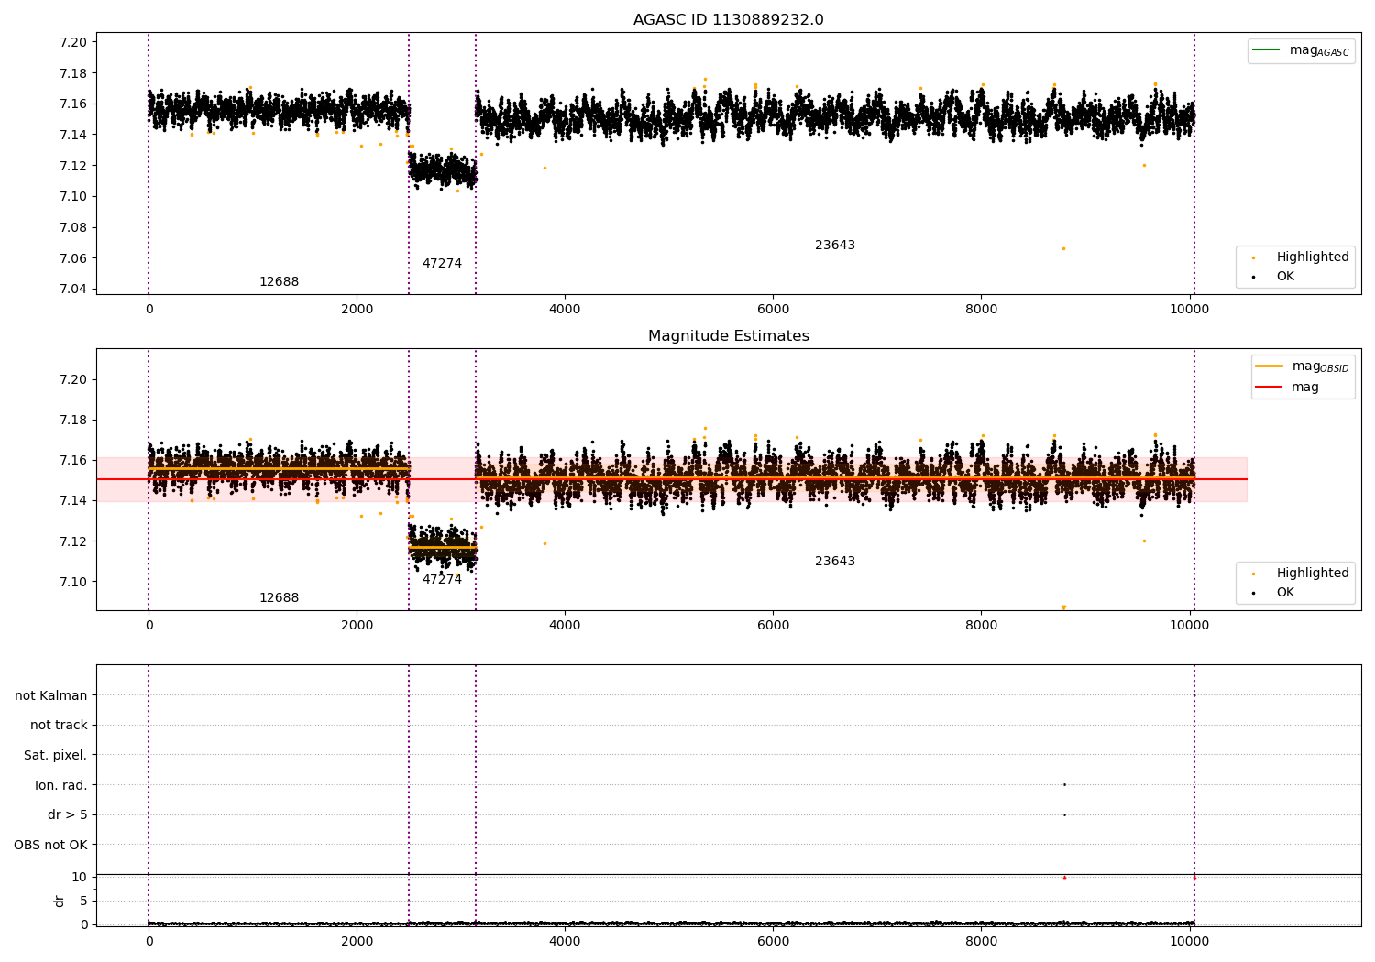Click the '5' tick on the dr axis
Image resolution: width=1375 pixels, height=962 pixels.
[83, 901]
